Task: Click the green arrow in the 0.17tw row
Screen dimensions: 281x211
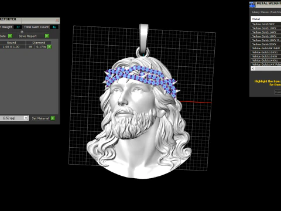Action: 49,47
